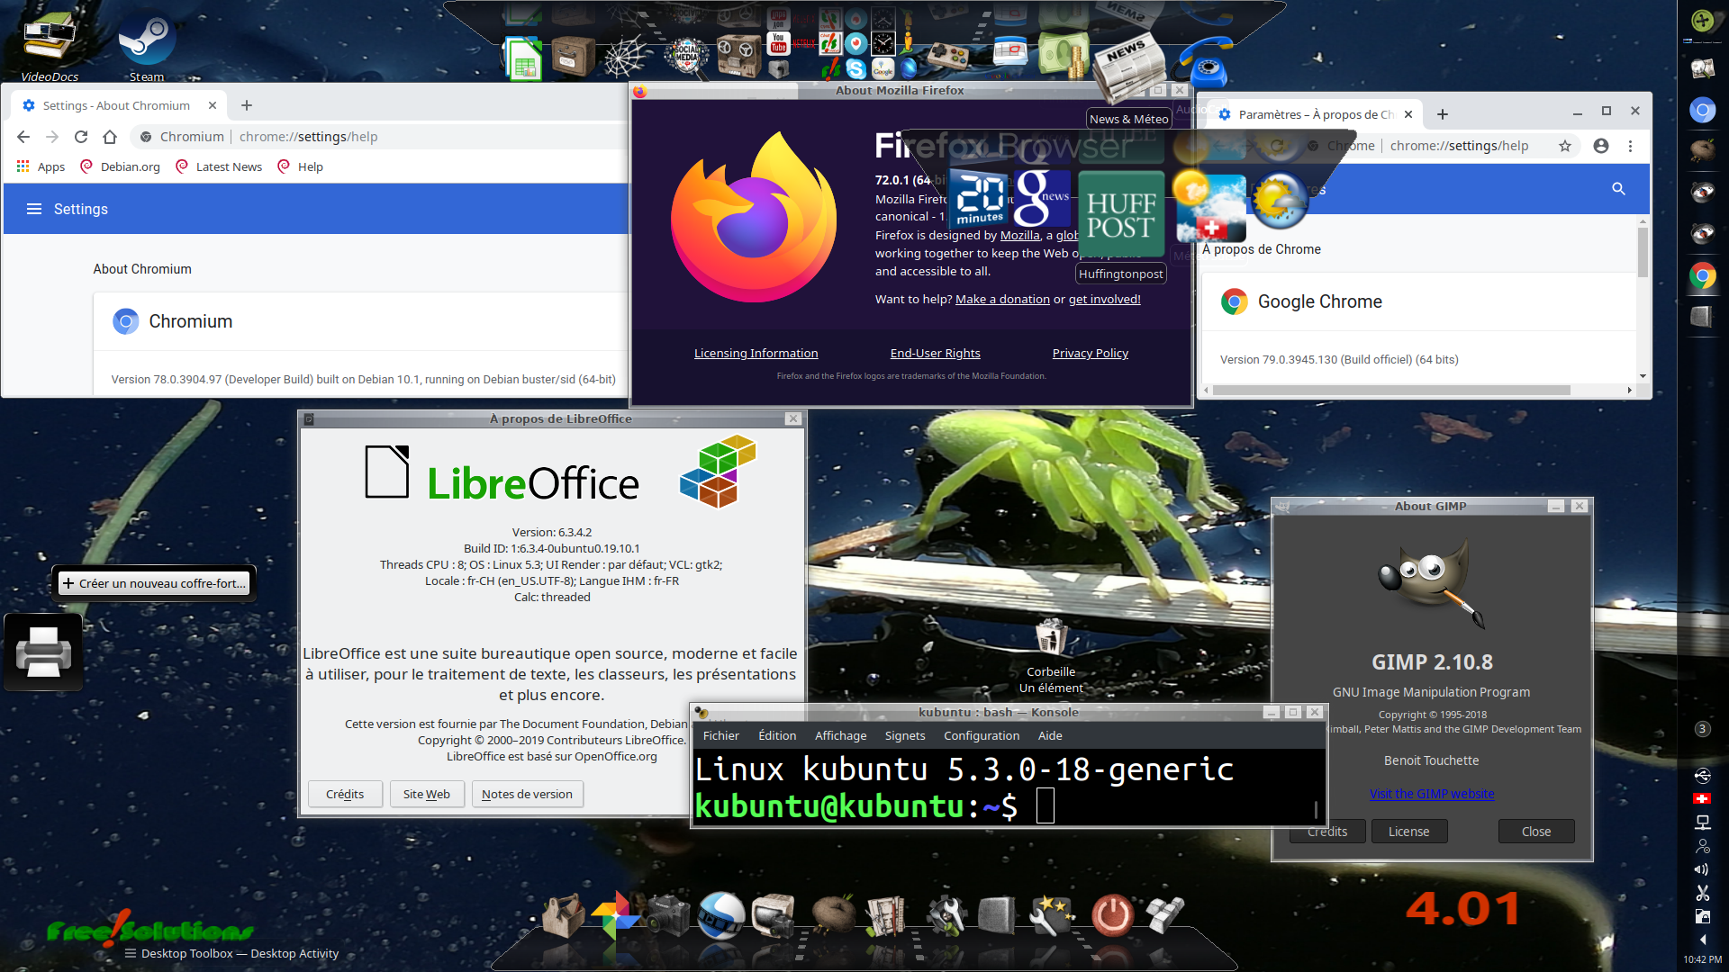Click the red power button dock icon
The width and height of the screenshot is (1729, 972).
pyautogui.click(x=1112, y=916)
